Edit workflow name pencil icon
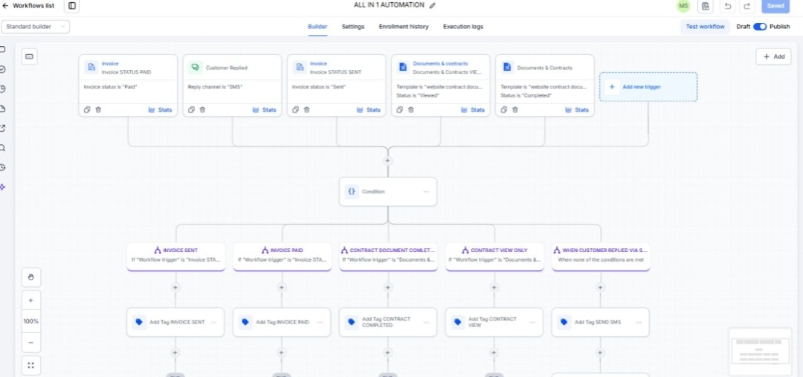803x377 pixels. coord(432,5)
